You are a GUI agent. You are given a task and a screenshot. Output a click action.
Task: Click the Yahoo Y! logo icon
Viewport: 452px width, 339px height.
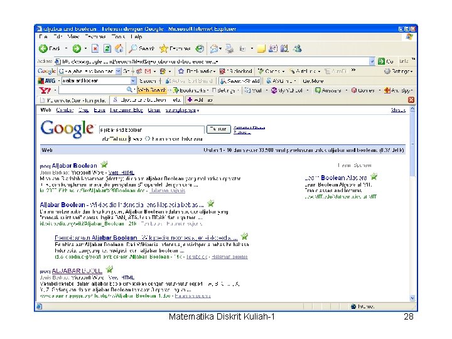click(45, 90)
